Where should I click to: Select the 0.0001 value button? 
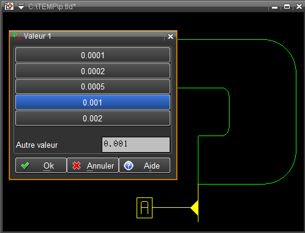click(92, 55)
